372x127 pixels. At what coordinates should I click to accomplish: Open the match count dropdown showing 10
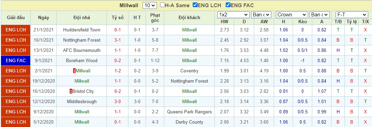pyautogui.click(x=150, y=5)
